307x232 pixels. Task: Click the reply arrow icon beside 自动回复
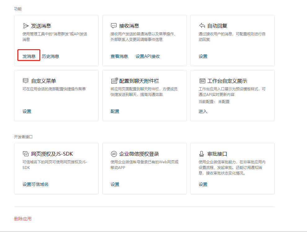click(202, 26)
